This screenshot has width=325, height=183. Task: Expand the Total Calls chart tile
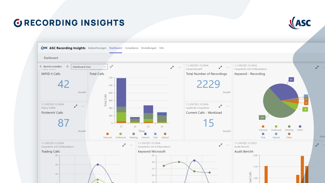click(172, 67)
